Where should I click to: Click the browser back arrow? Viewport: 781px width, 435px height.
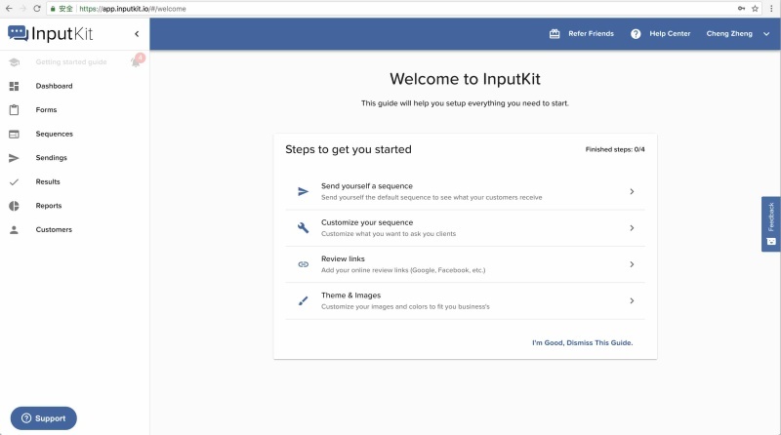coord(9,9)
